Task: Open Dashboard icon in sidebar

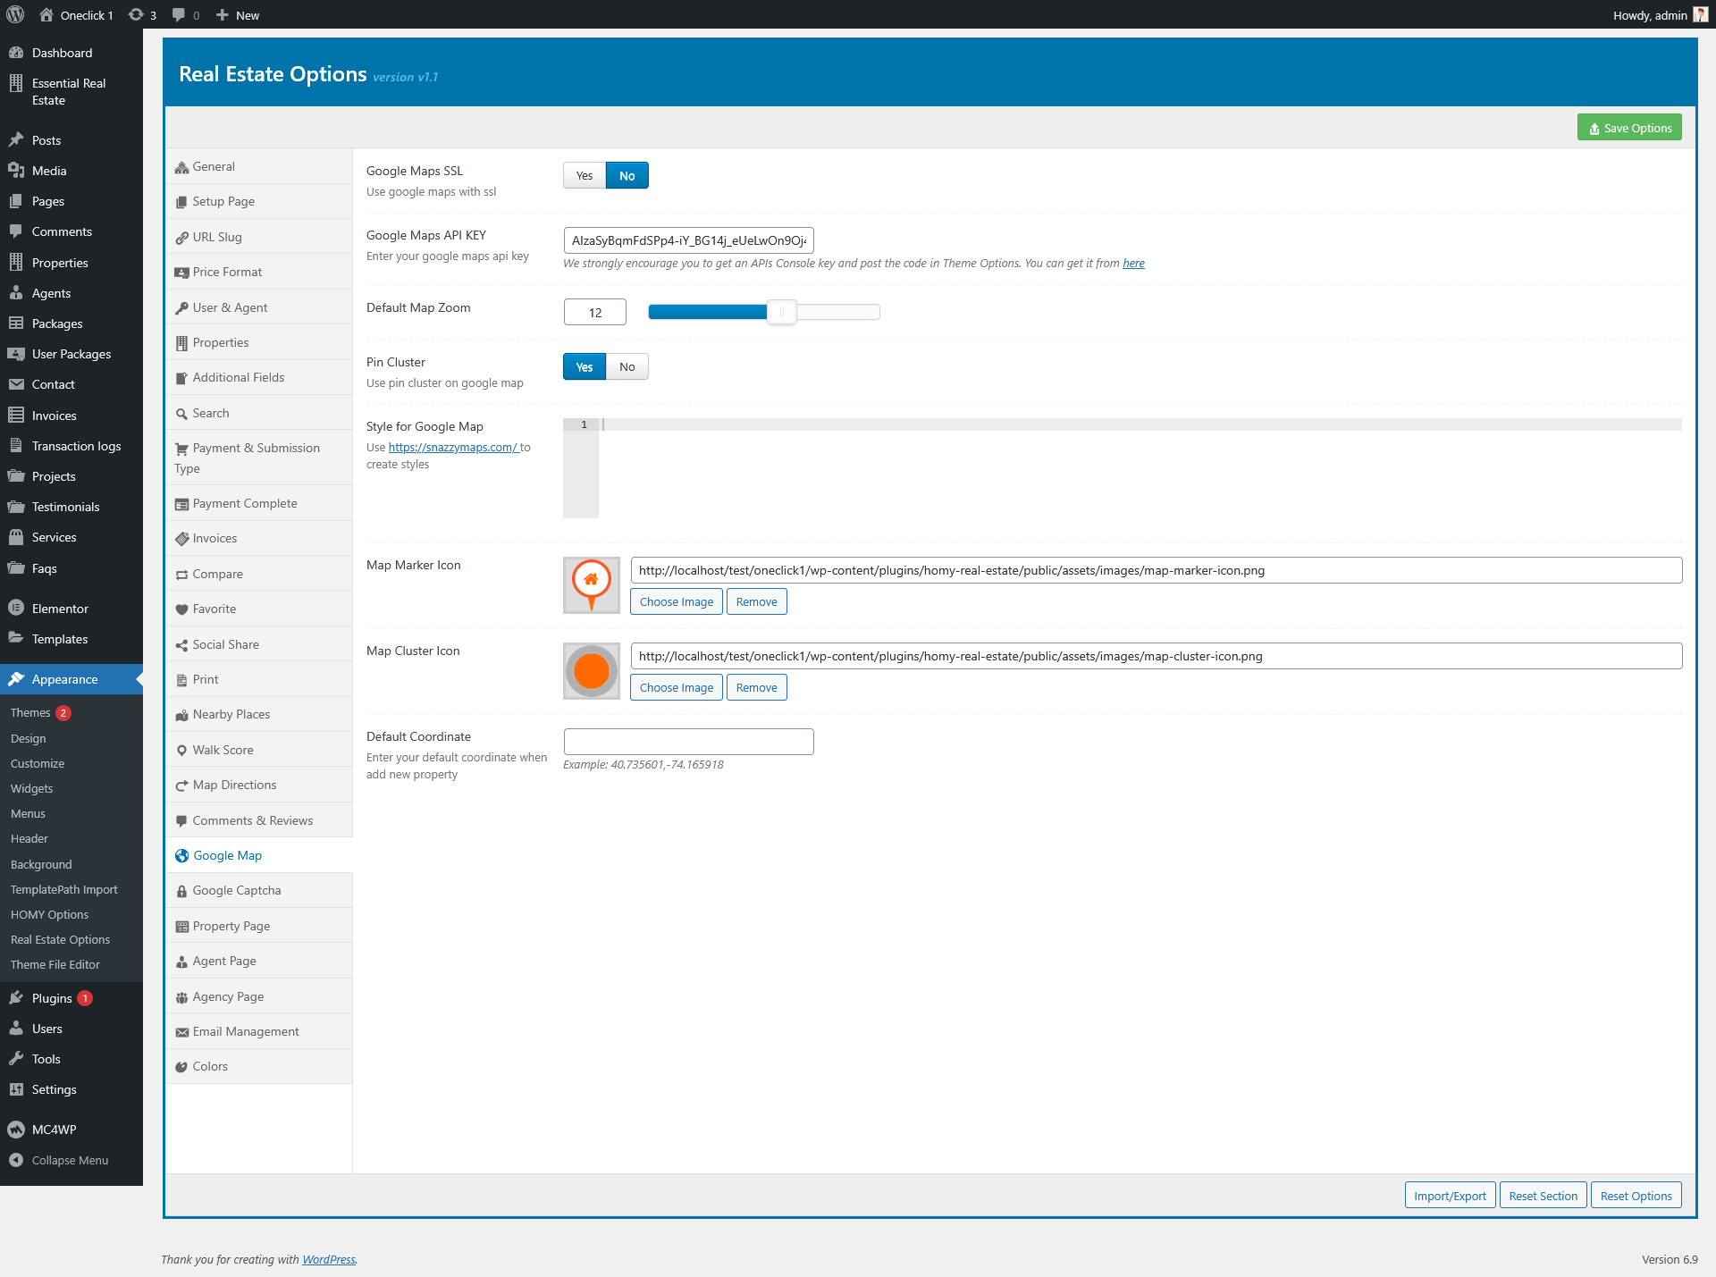Action: [x=16, y=53]
